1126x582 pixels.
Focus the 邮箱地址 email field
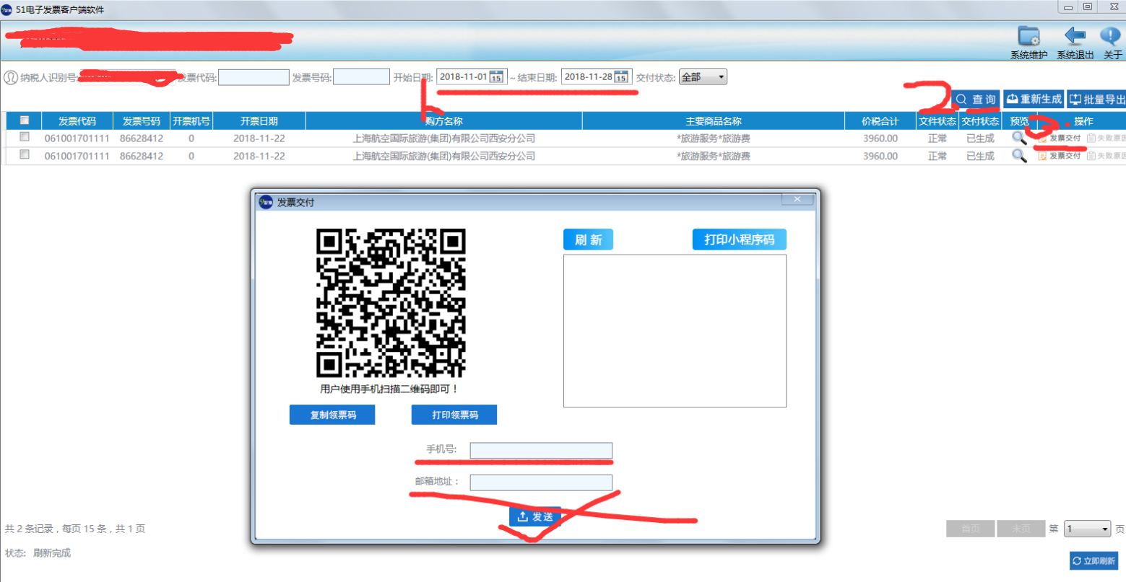coord(541,482)
